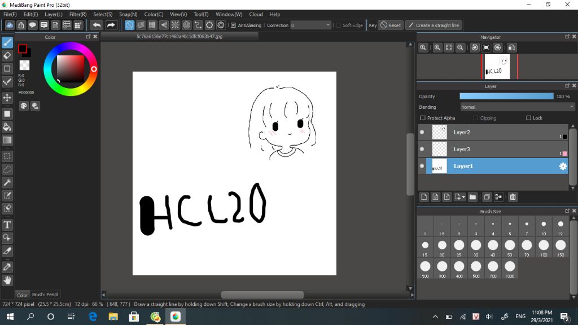Click the Navigator preview thumbnail
Viewport: 578px width, 325px height.
click(497, 67)
